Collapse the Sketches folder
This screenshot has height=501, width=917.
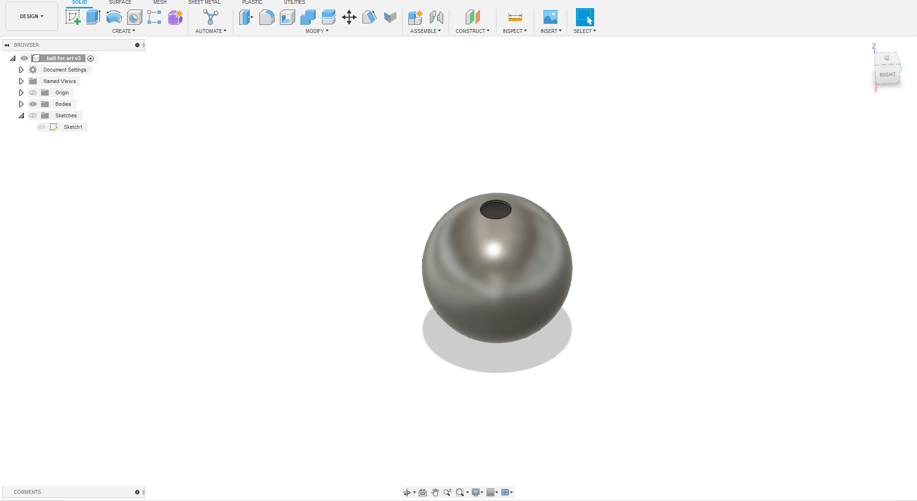[x=21, y=115]
